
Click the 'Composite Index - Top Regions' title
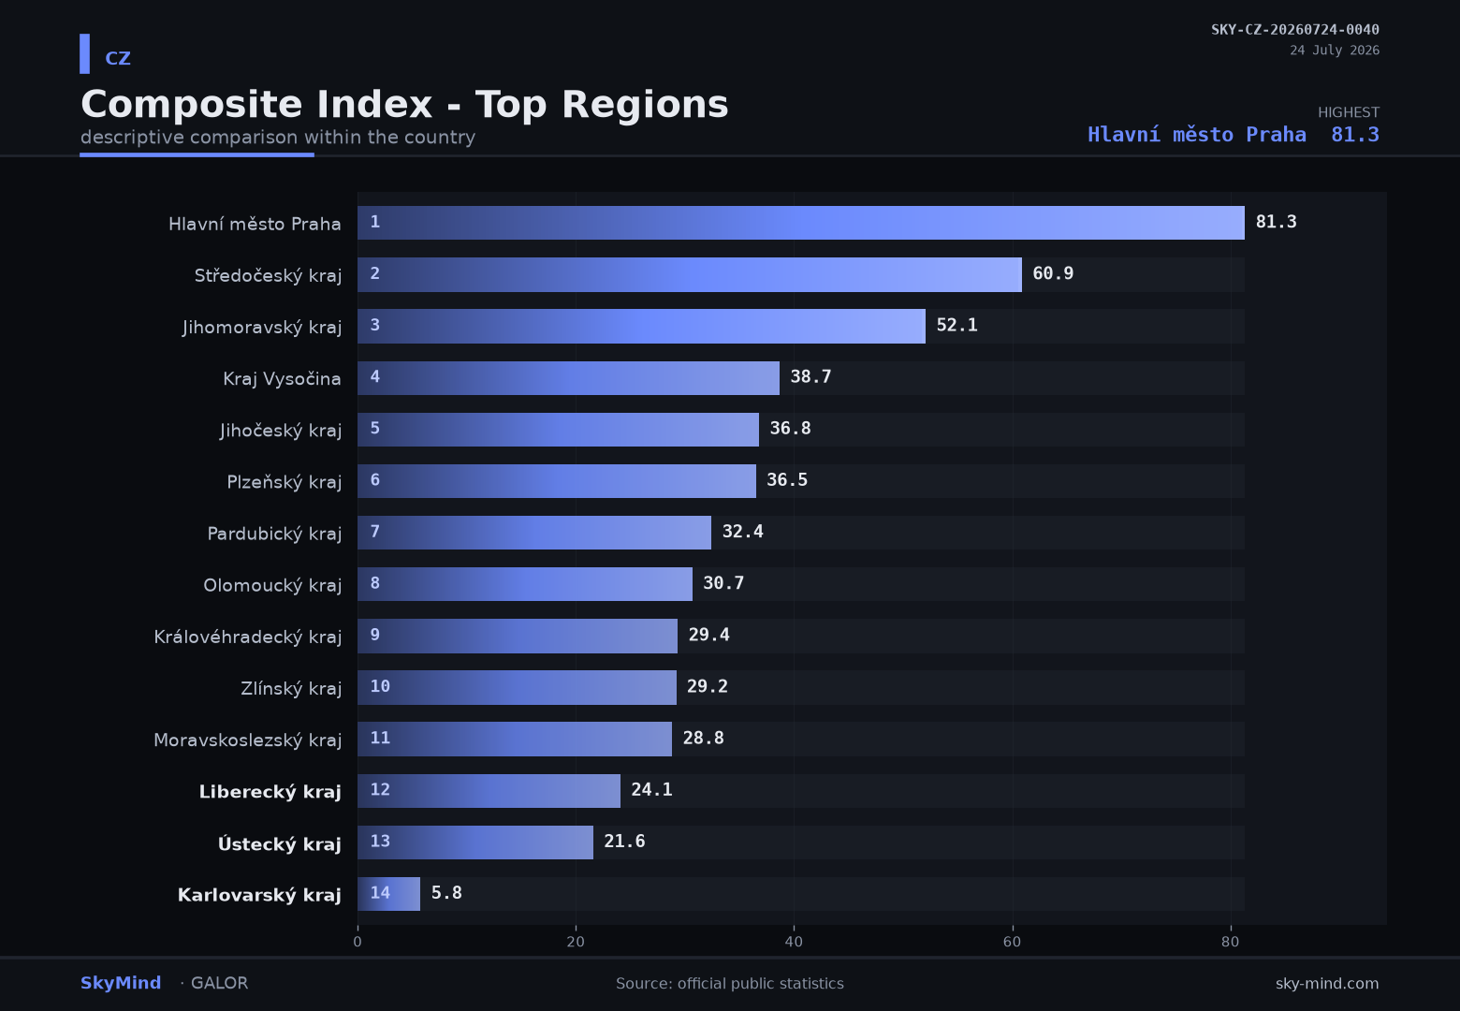[x=404, y=104]
